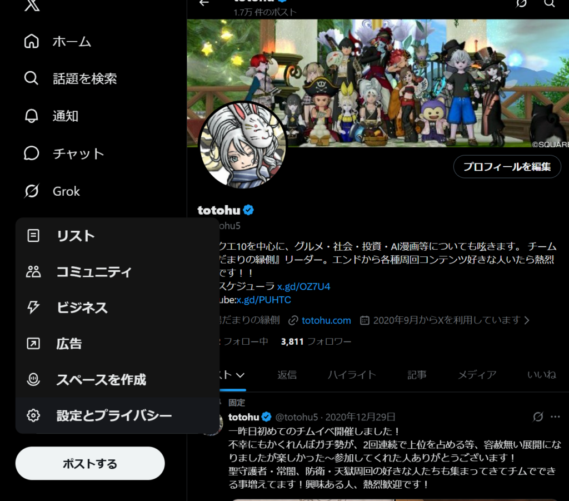
Task: Switch to the ハイライト tab
Action: tap(352, 375)
